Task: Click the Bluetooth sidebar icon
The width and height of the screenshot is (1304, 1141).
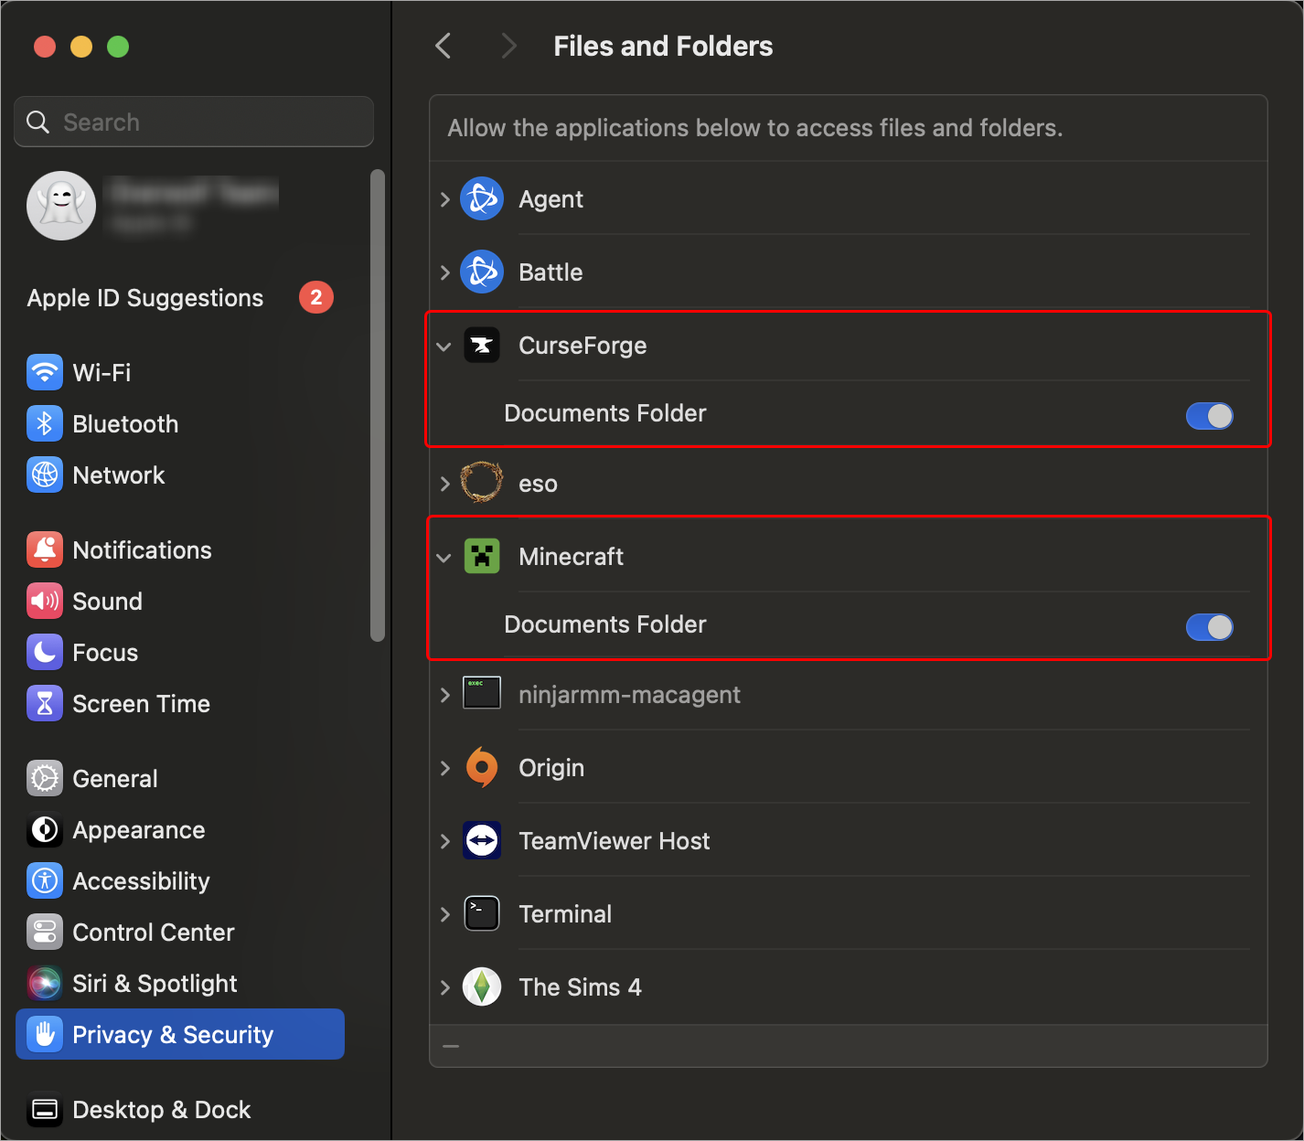Action: (45, 423)
